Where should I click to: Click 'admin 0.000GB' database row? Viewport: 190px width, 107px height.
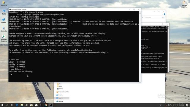(x=17, y=62)
